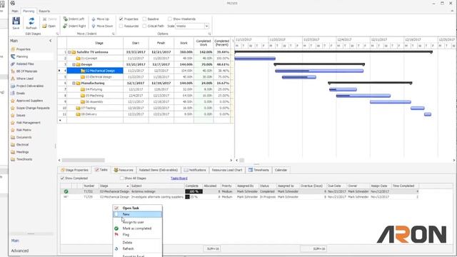Open Where Used in the sidebar
The image size is (457, 257).
click(x=24, y=79)
